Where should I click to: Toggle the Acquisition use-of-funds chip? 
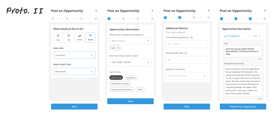[131, 77]
